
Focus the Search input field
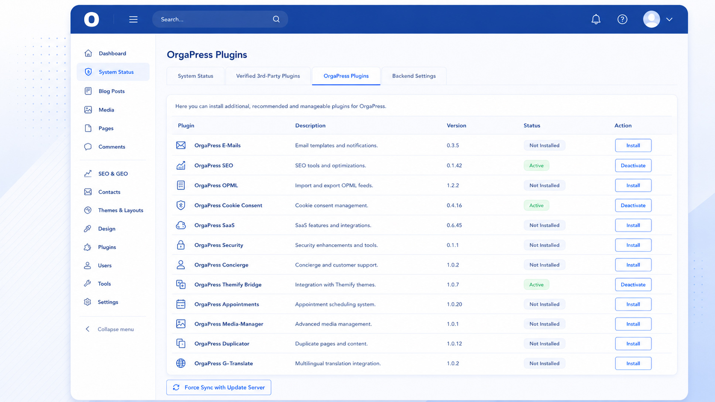pyautogui.click(x=220, y=19)
